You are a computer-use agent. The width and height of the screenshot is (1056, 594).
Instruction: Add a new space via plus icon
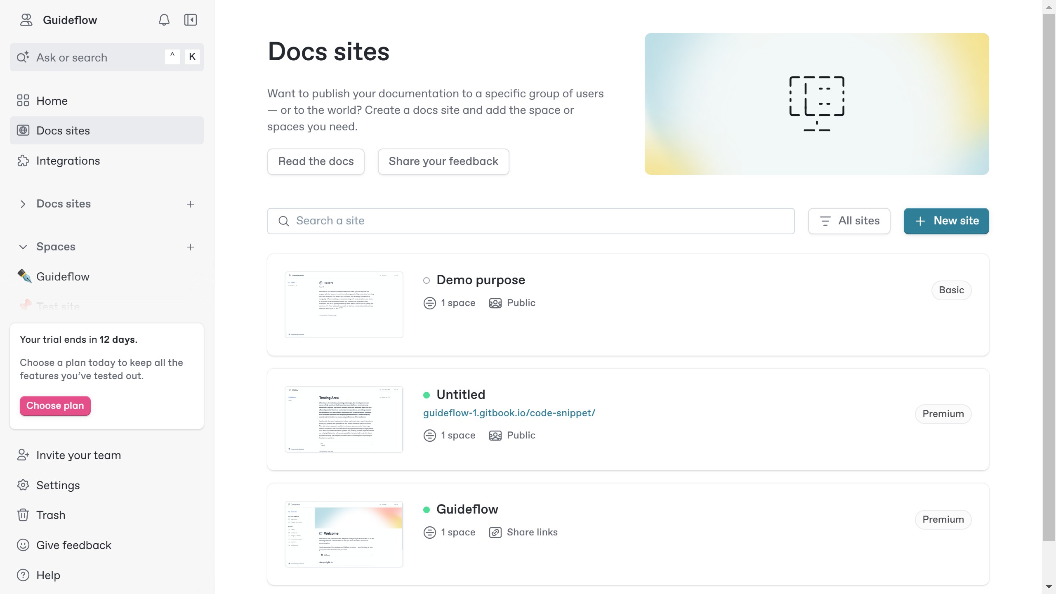(191, 247)
